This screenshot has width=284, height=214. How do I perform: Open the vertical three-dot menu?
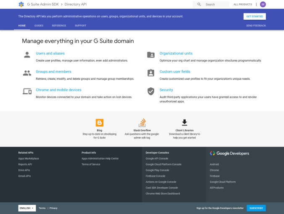pos(256,4)
